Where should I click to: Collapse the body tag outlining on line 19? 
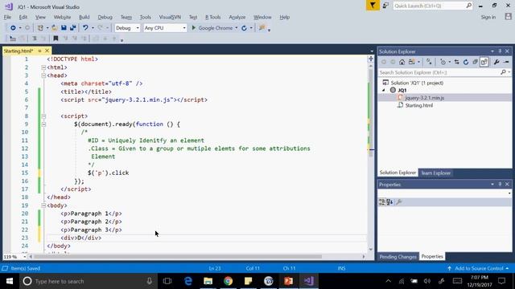point(43,206)
